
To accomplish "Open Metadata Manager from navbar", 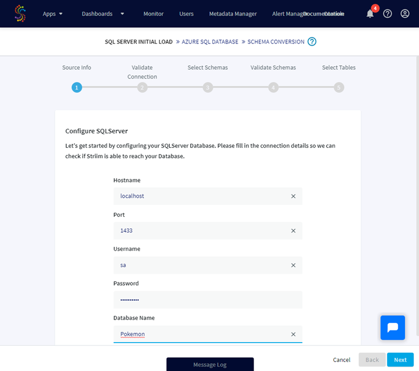I will coord(233,13).
